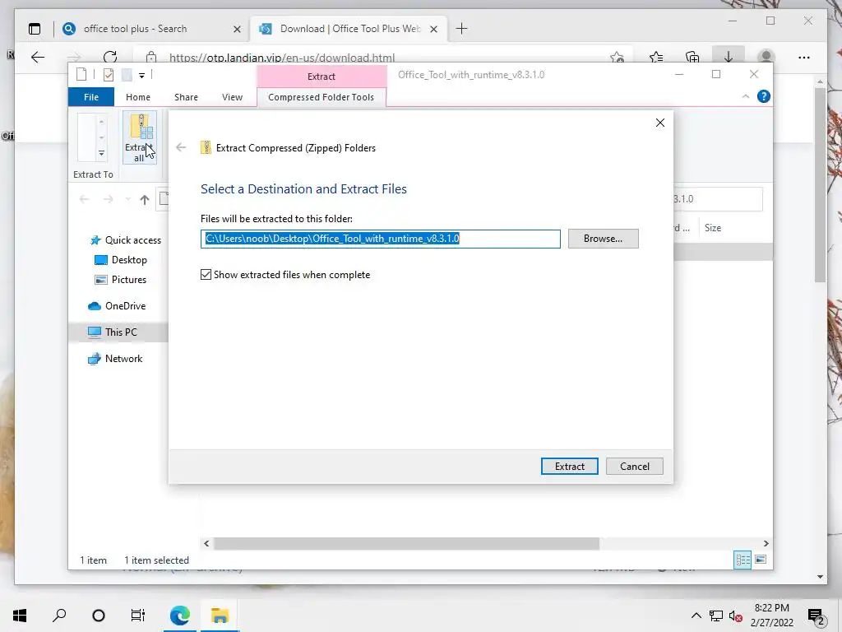Click the Cancel button in dialog
The width and height of the screenshot is (842, 632).
point(634,467)
